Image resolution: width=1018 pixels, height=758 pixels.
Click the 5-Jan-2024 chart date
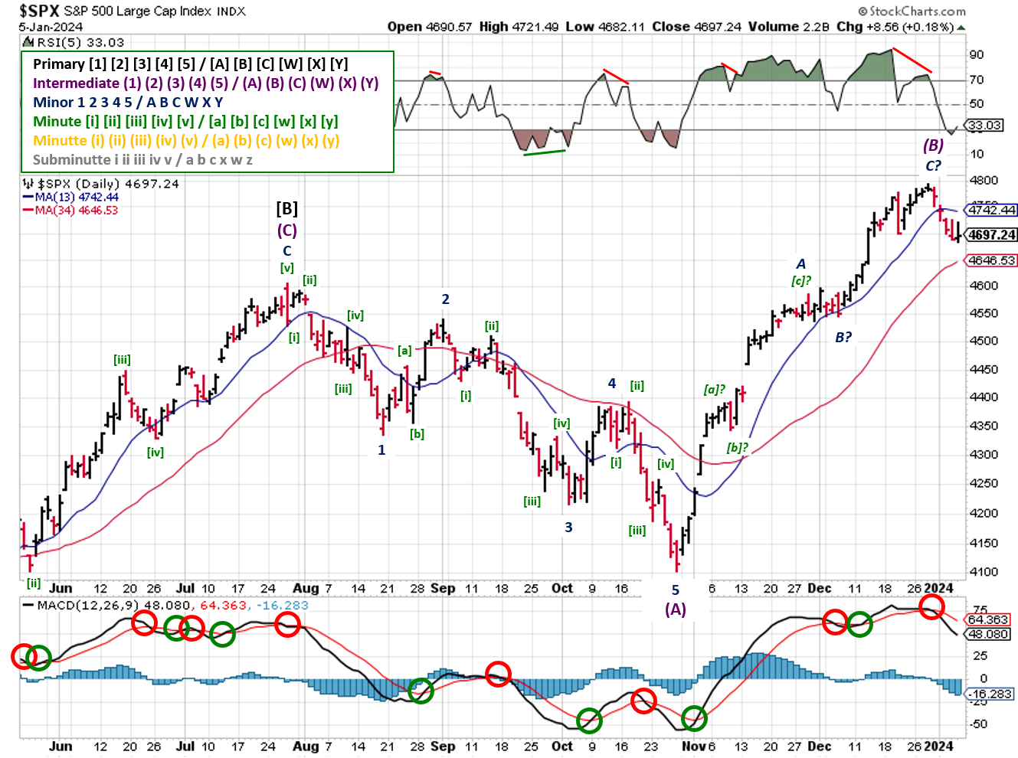click(x=51, y=27)
